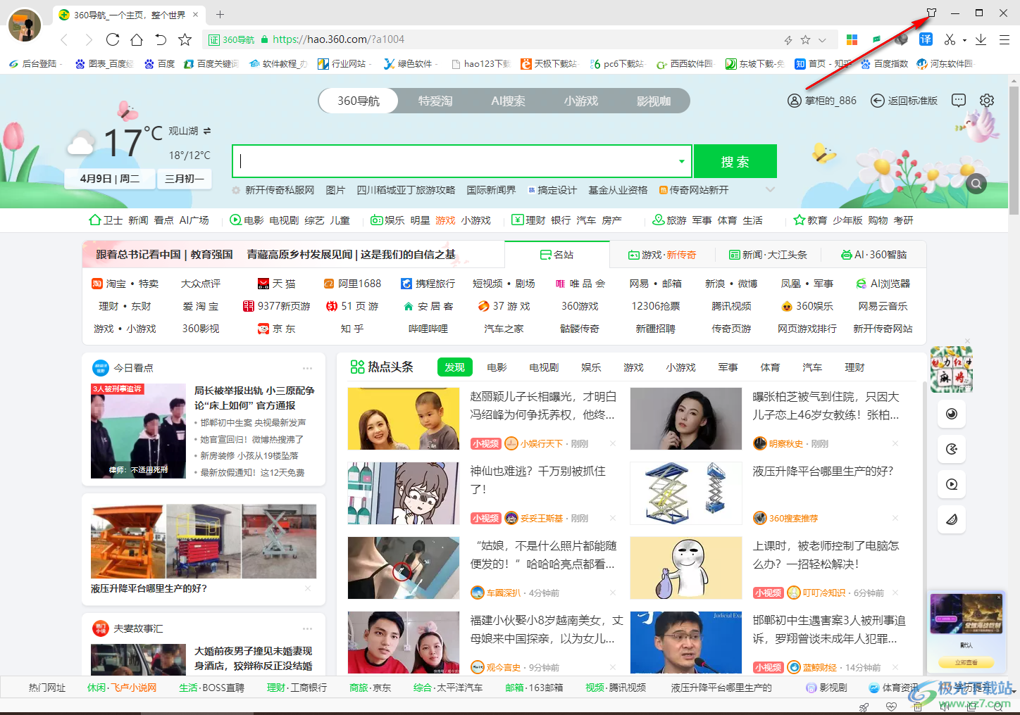The image size is (1020, 715).
Task: Expand the search suggestions dropdown arrow
Action: (681, 161)
